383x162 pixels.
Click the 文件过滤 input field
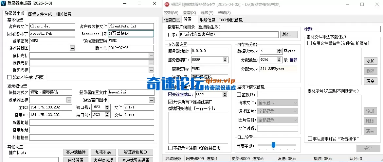click(278, 128)
